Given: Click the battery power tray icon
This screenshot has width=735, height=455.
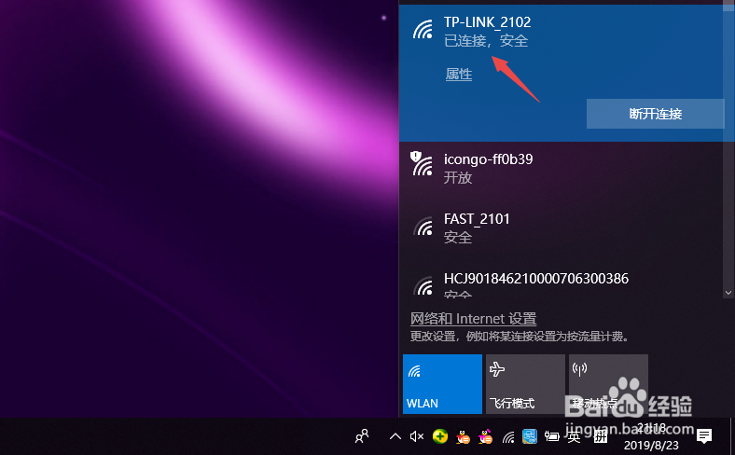Looking at the screenshot, I should [552, 436].
